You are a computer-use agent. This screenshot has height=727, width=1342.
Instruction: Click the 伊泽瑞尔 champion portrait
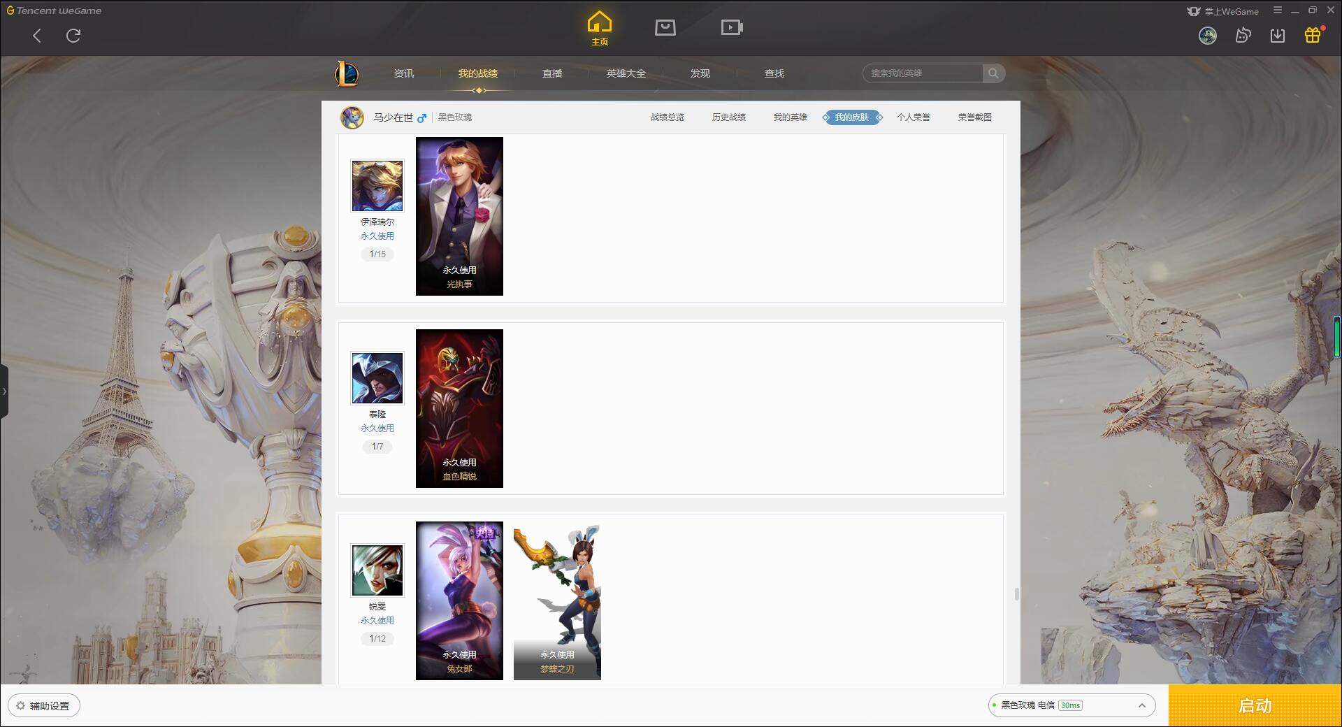377,186
